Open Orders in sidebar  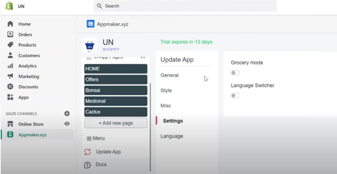[x=25, y=34]
